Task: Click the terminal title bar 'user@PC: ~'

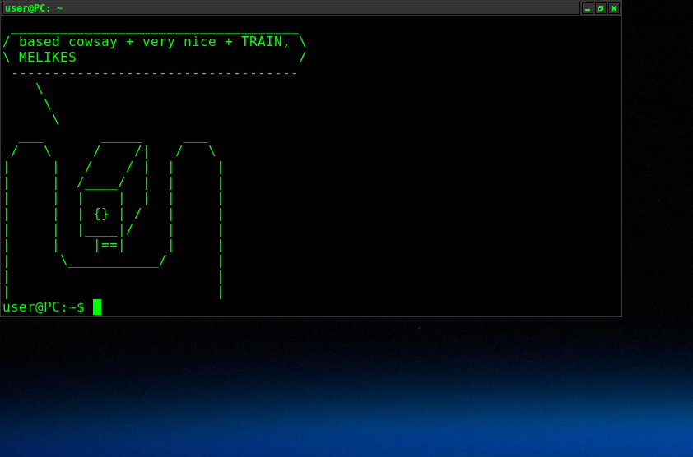Action: click(x=291, y=8)
